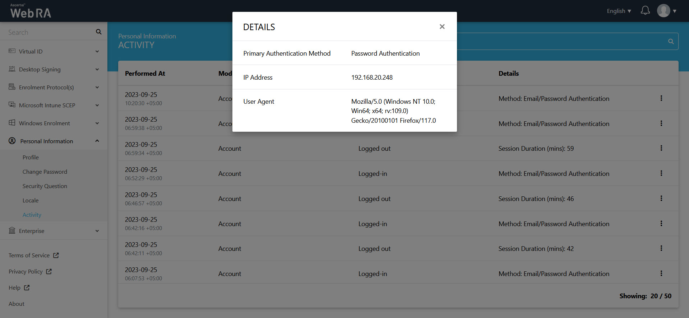Open the user avatar menu

[x=666, y=11]
